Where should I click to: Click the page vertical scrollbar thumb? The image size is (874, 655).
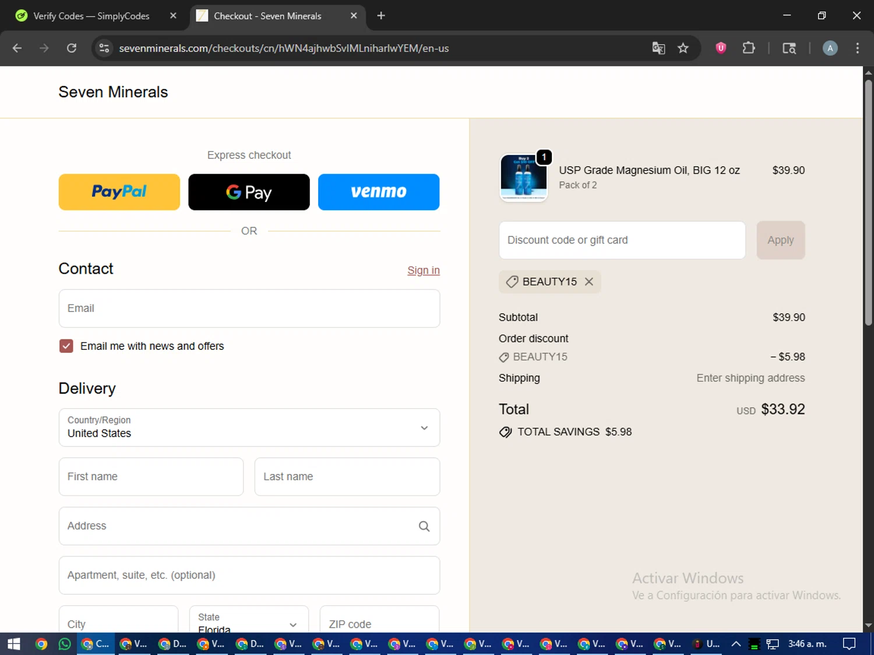pyautogui.click(x=868, y=203)
